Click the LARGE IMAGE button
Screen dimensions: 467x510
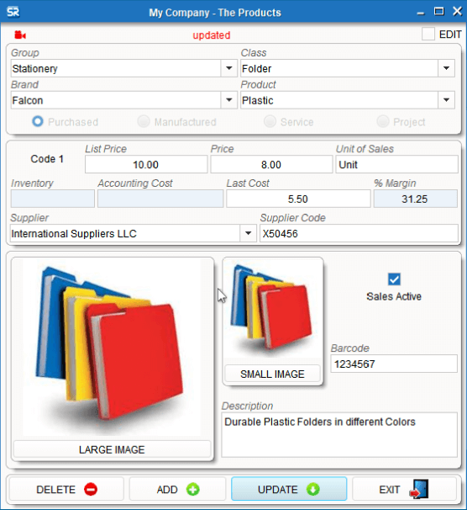(x=112, y=449)
